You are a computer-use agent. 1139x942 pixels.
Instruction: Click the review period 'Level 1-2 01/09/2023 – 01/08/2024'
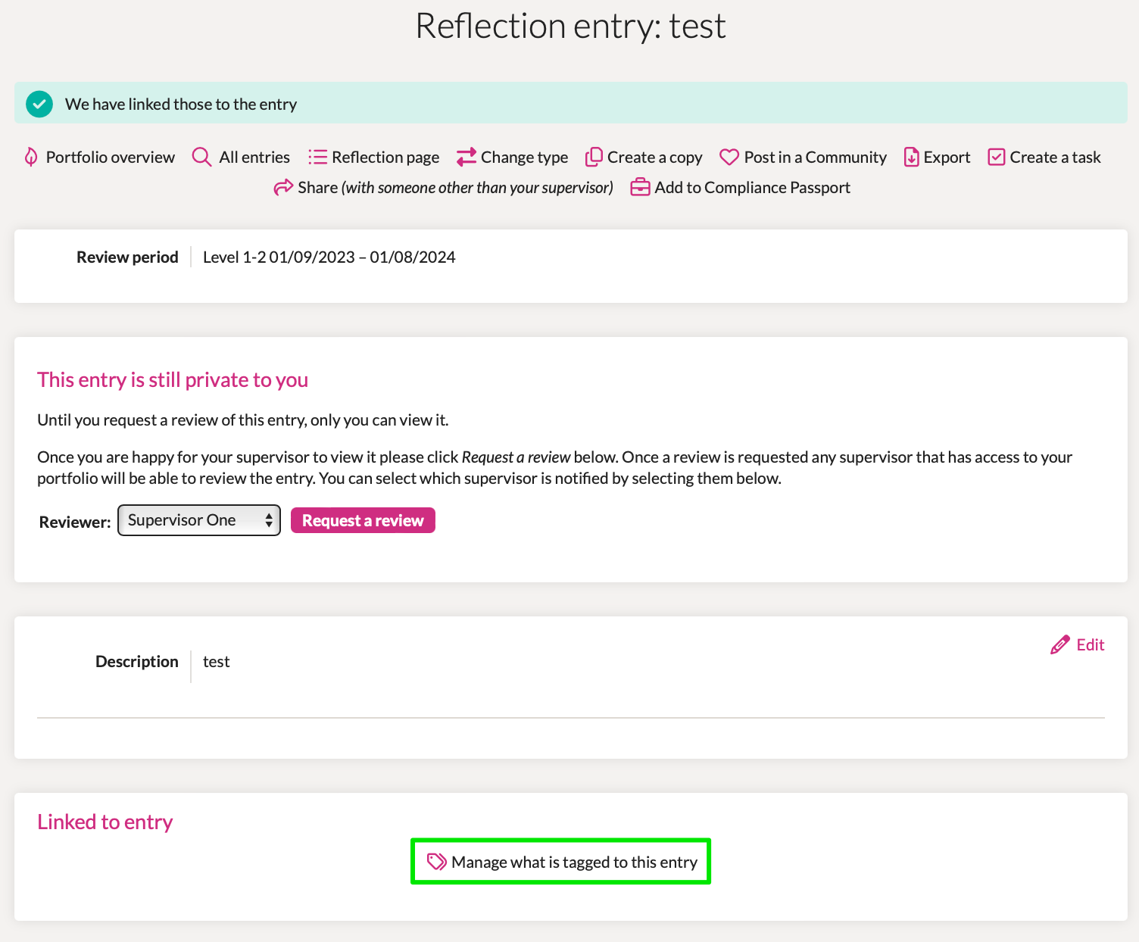329,257
